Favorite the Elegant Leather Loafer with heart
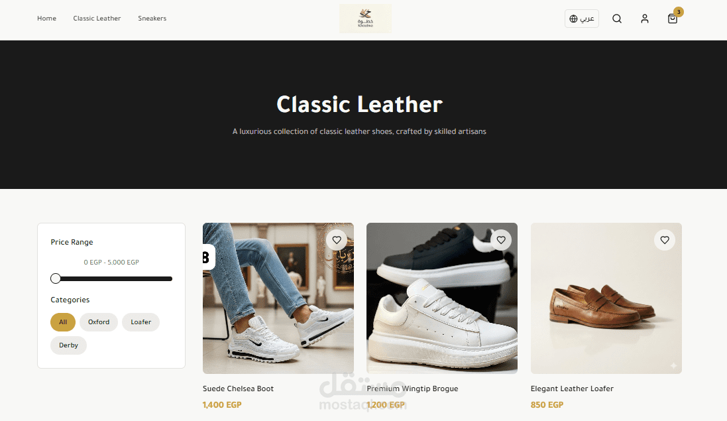This screenshot has width=727, height=421. pyautogui.click(x=665, y=240)
